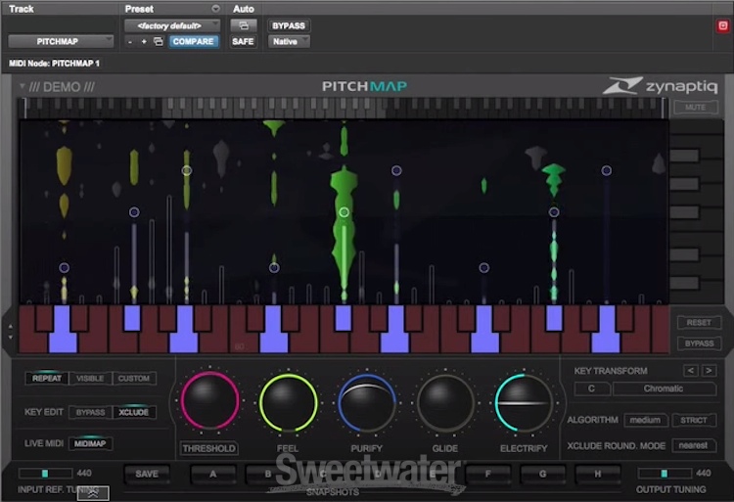This screenshot has height=502, width=734.
Task: Click the output tuning 440 value
Action: (703, 473)
